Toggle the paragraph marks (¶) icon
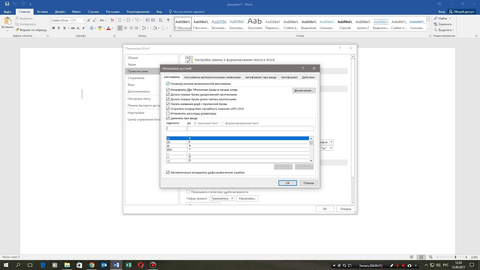Screen dimensions: 480x270 point(168,20)
